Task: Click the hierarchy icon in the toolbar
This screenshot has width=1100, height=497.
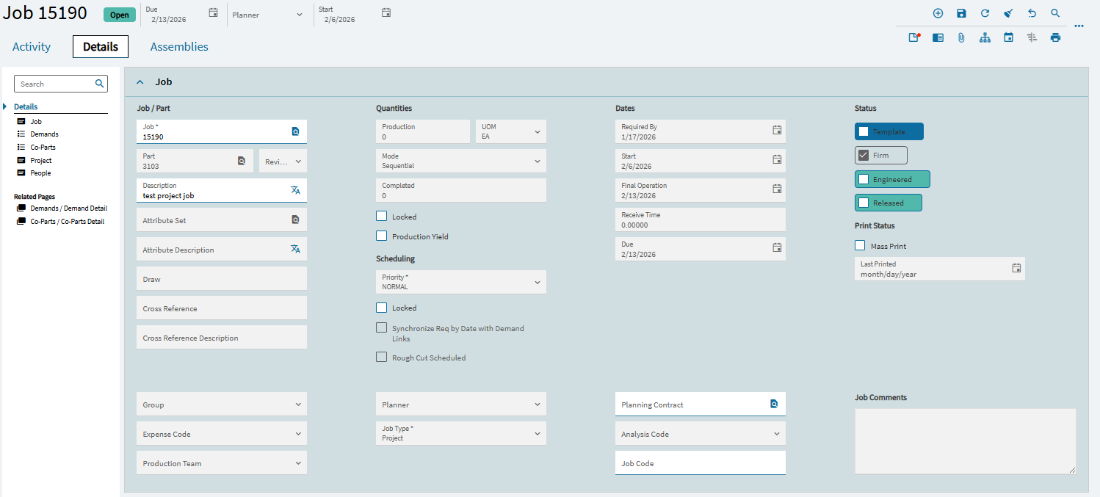Action: click(985, 37)
